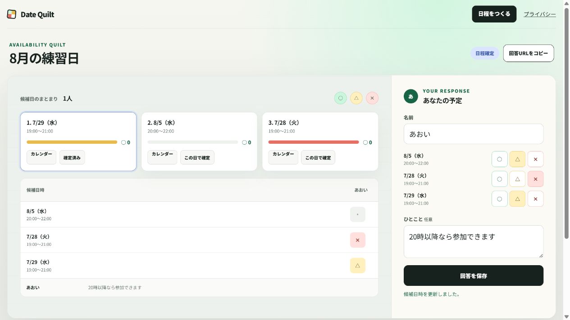This screenshot has height=320, width=570.
Task: Focus the 名前 input field
Action: pyautogui.click(x=474, y=134)
